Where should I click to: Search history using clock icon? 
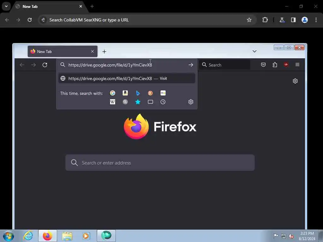[x=163, y=102]
